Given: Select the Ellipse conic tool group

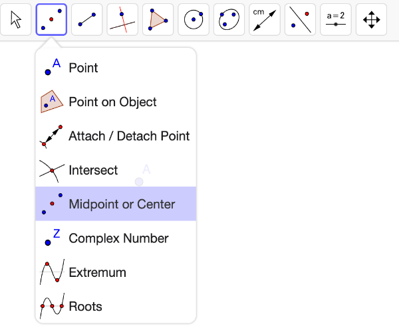Looking at the screenshot, I should coord(229,19).
